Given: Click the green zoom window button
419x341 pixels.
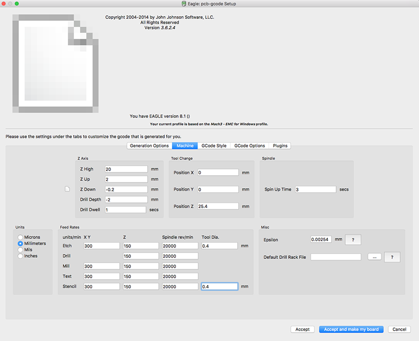Looking at the screenshot, I should click(x=17, y=4).
